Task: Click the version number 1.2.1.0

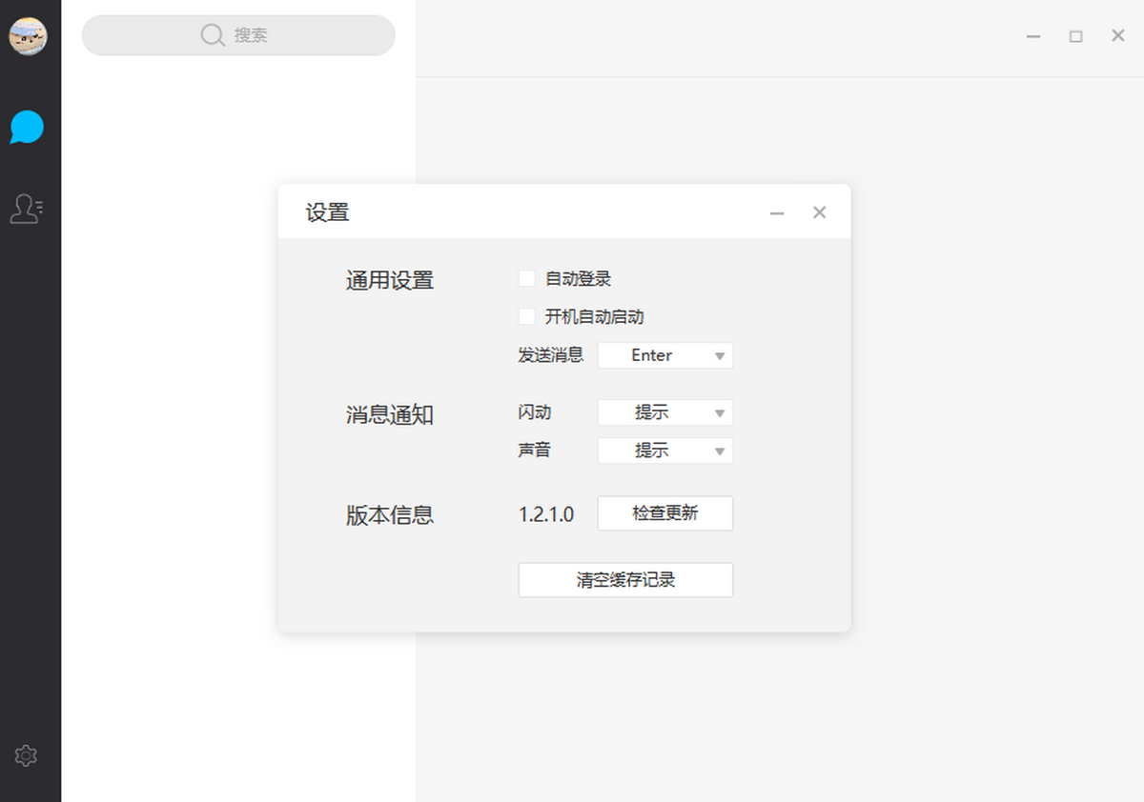Action: (x=545, y=513)
